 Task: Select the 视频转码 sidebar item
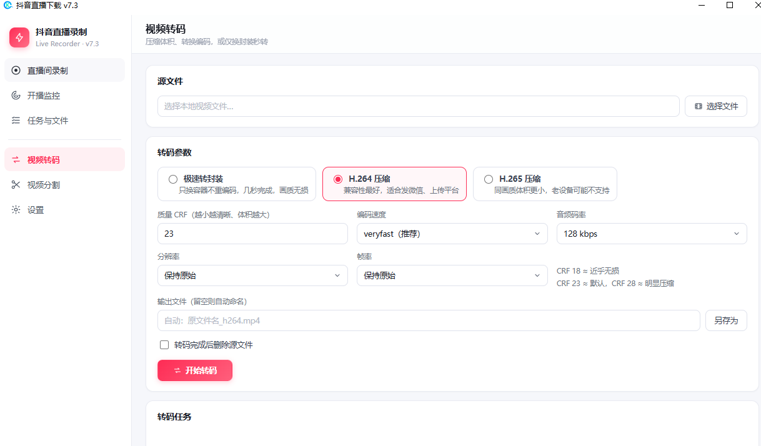pos(64,160)
